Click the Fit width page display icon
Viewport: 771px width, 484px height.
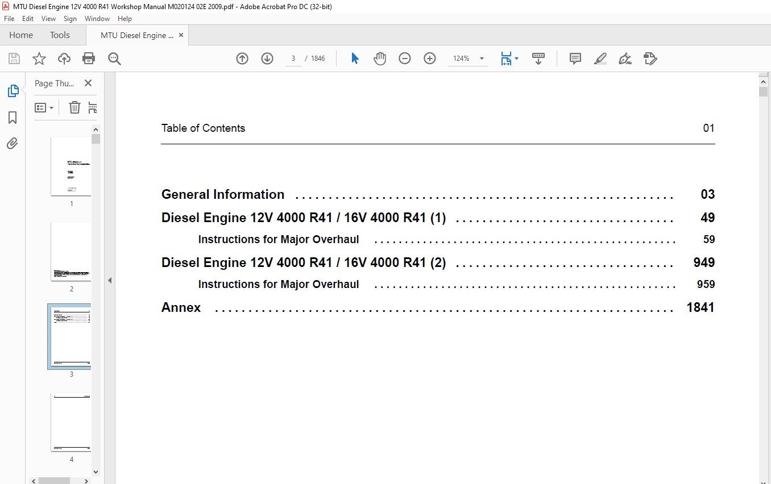(506, 59)
